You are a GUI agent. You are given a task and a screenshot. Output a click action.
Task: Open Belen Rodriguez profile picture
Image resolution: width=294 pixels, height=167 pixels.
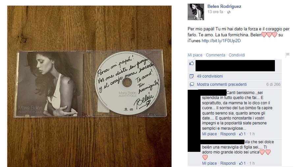[196, 12]
